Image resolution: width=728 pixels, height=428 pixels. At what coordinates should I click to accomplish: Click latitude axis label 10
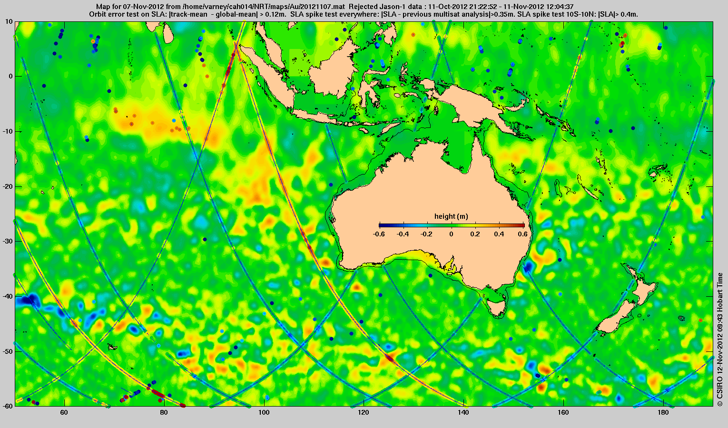(x=9, y=21)
